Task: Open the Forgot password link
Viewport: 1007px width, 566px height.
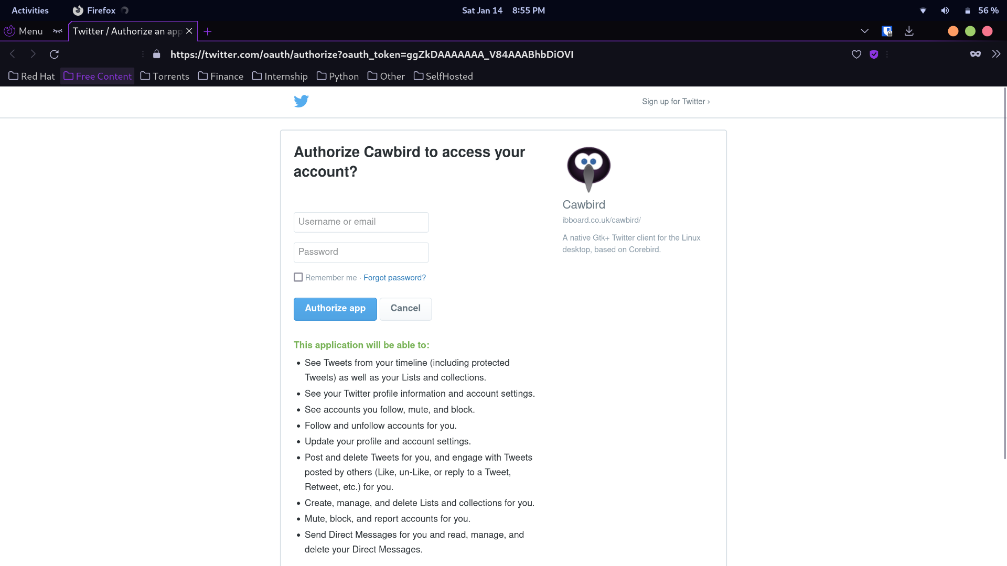Action: (394, 277)
